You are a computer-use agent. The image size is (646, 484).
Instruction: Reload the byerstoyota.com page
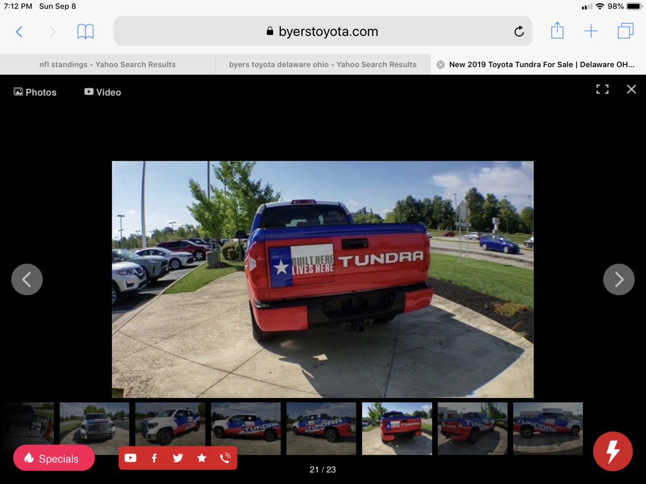pos(519,31)
